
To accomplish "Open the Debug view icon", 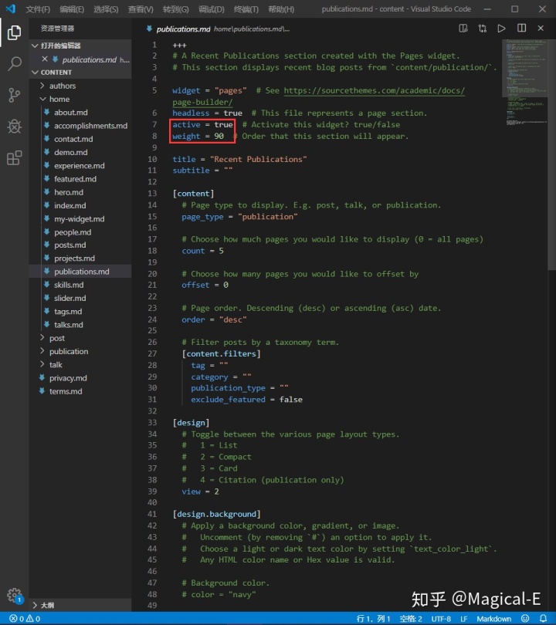I will [x=15, y=127].
